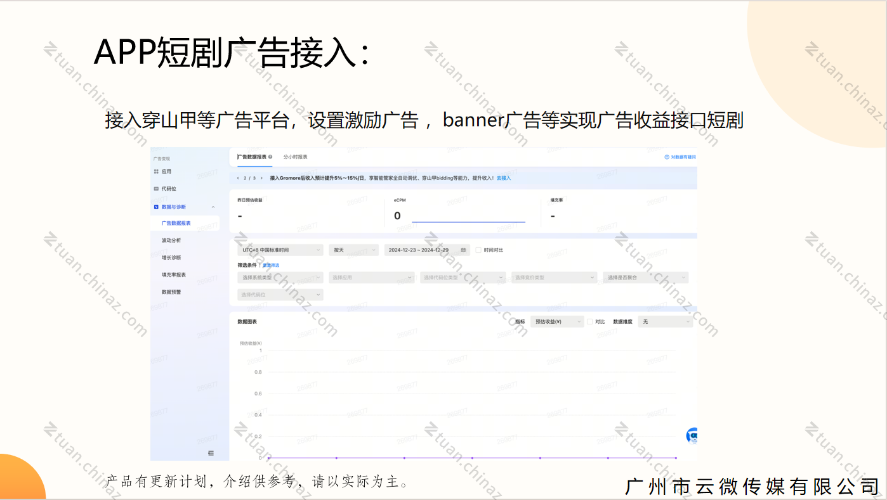This screenshot has width=887, height=500.
Task: Click the calendar icon in date range
Action: point(463,250)
